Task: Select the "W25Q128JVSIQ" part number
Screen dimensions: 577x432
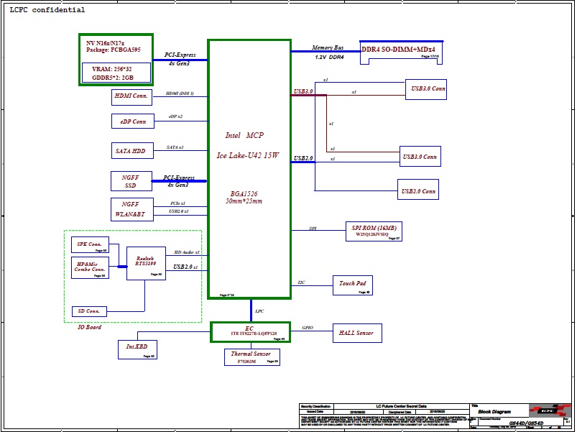Action: [372, 234]
